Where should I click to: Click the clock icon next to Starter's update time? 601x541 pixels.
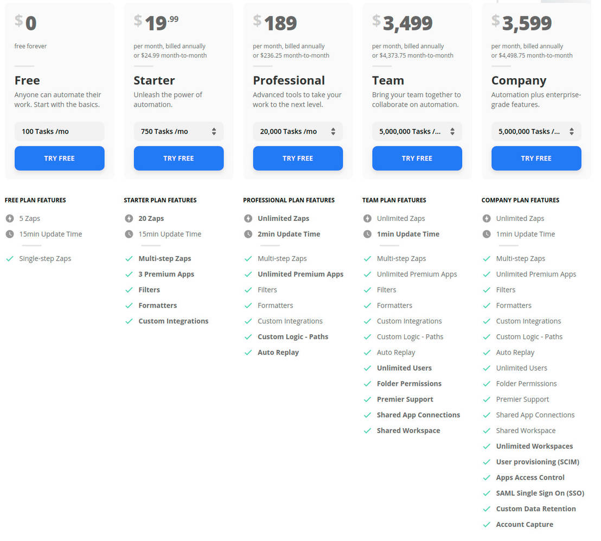(129, 234)
